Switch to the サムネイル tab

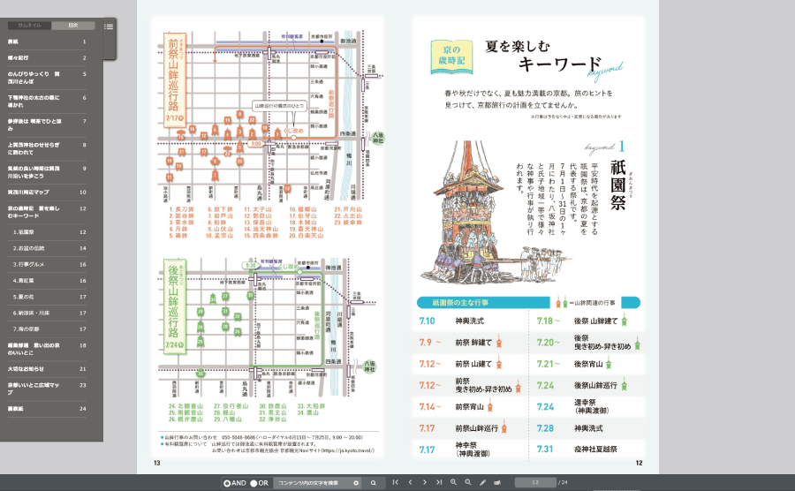click(29, 26)
